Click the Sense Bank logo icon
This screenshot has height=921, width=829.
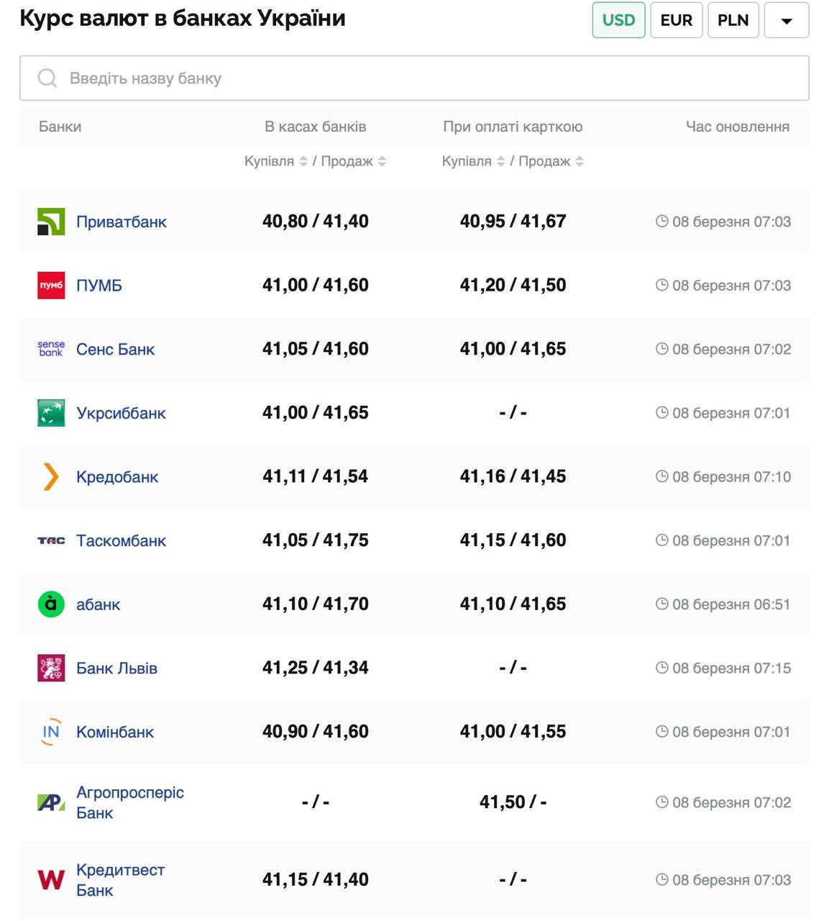click(51, 349)
